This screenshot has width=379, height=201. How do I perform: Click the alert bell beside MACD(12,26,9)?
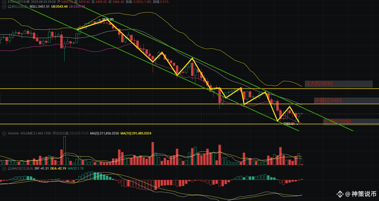pos(10,169)
